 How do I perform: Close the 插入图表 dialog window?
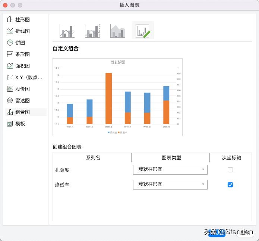[x=5, y=5]
